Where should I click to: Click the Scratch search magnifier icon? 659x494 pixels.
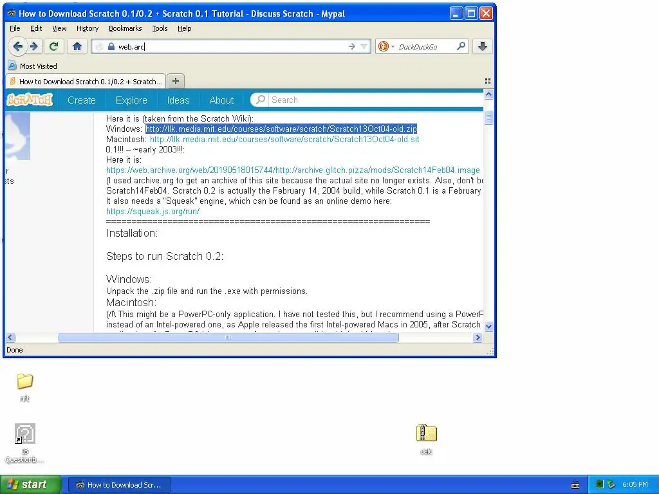coord(261,100)
